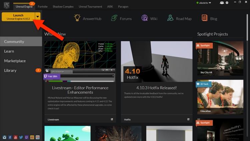Switch to the ARK tab
Viewport: 250px width, 141px height.
tap(110, 7)
